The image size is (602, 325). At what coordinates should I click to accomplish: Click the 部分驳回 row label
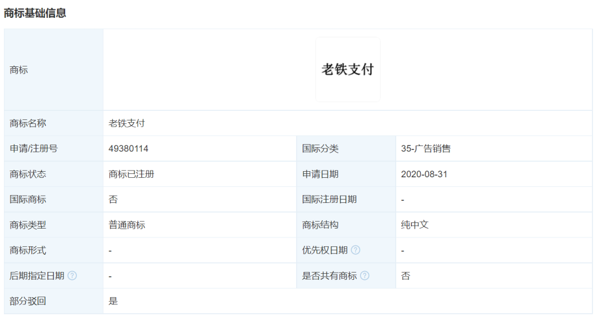pos(28,301)
